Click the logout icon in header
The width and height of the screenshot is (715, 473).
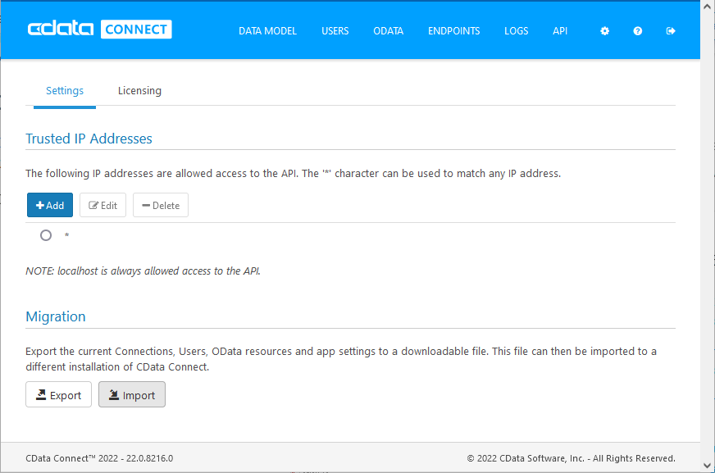coord(671,31)
